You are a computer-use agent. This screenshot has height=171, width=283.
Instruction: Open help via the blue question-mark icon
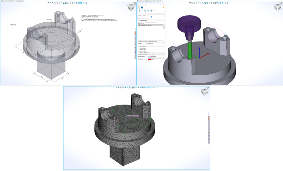point(142,7)
